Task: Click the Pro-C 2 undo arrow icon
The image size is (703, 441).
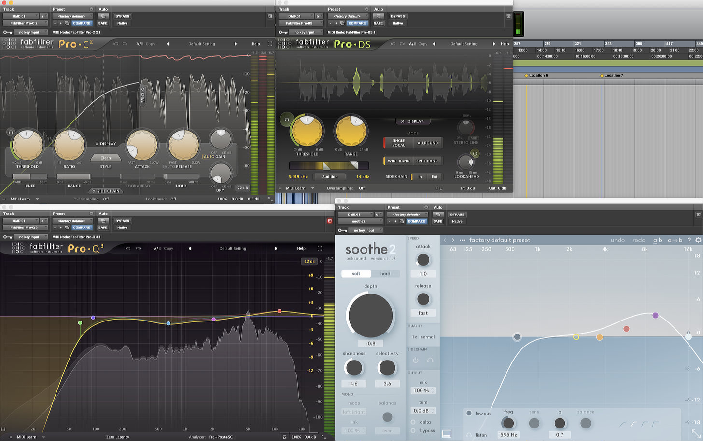Action: (x=116, y=44)
